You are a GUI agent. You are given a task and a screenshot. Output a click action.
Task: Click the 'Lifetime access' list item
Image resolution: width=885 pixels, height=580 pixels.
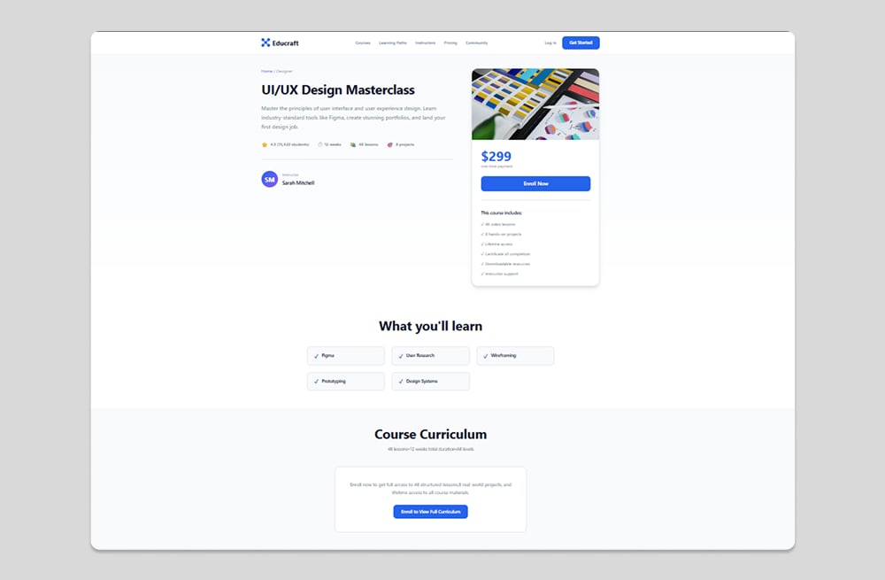click(496, 244)
